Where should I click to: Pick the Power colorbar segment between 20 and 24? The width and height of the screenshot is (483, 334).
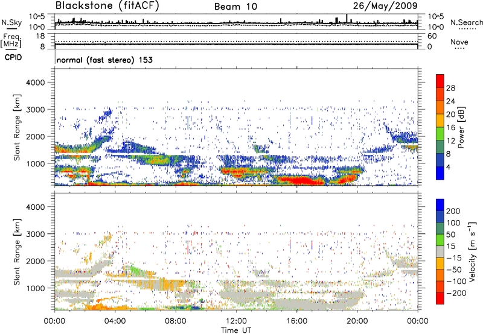440,108
